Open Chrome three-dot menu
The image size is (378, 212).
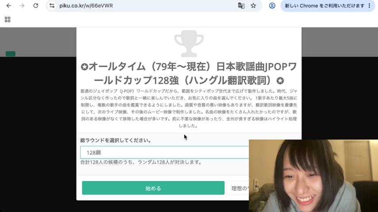(369, 6)
